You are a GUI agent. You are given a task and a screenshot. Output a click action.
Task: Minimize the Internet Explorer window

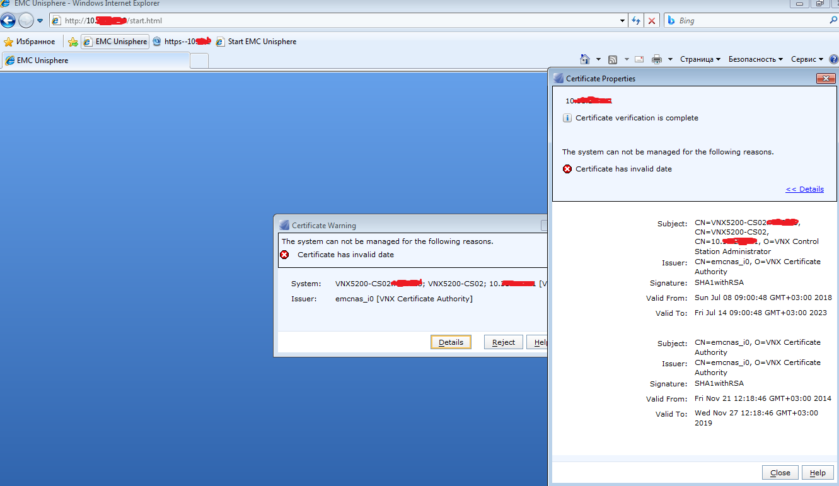pyautogui.click(x=800, y=3)
